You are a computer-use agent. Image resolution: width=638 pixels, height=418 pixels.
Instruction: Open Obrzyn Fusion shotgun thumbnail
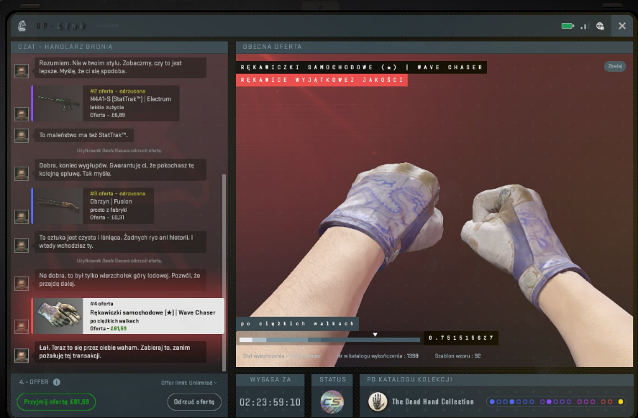tap(58, 205)
